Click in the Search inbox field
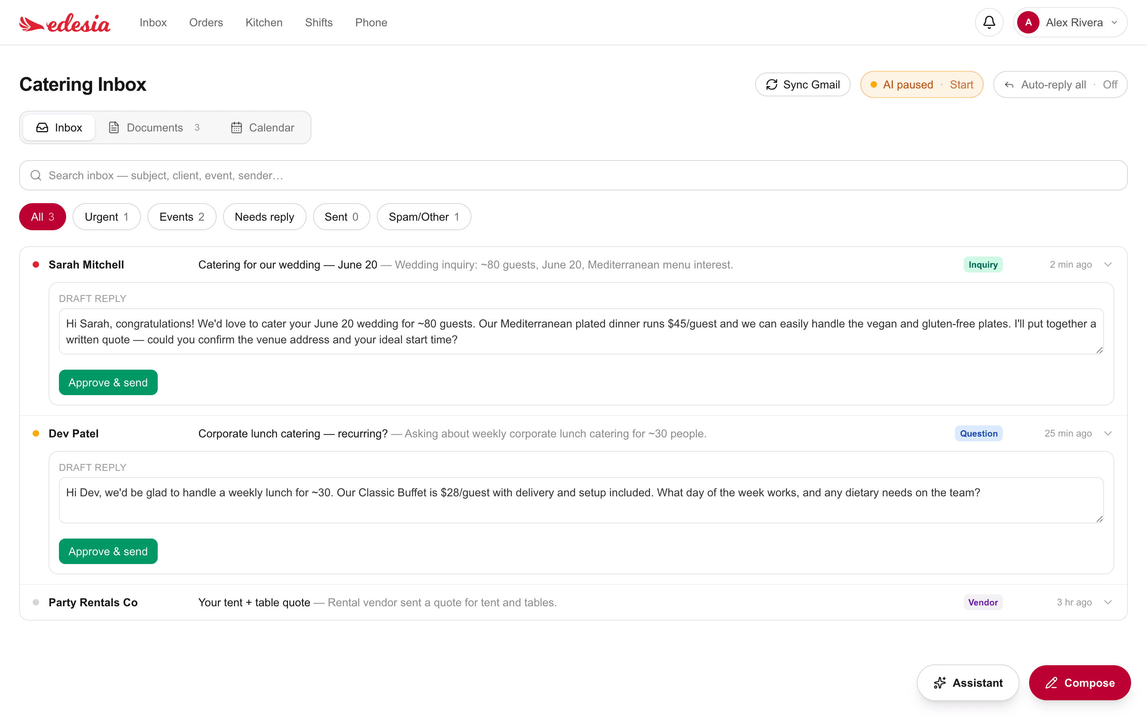 click(x=573, y=175)
